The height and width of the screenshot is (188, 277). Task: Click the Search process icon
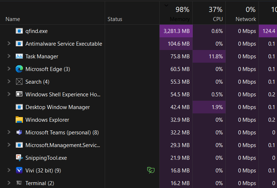tap(19, 82)
